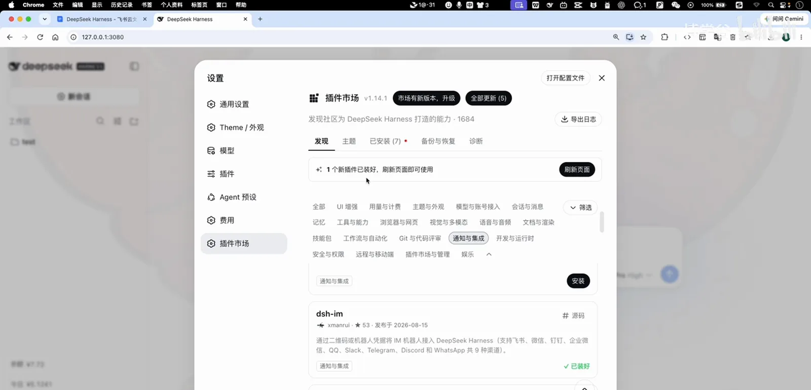Click the code brackets extension icon

coord(687,37)
